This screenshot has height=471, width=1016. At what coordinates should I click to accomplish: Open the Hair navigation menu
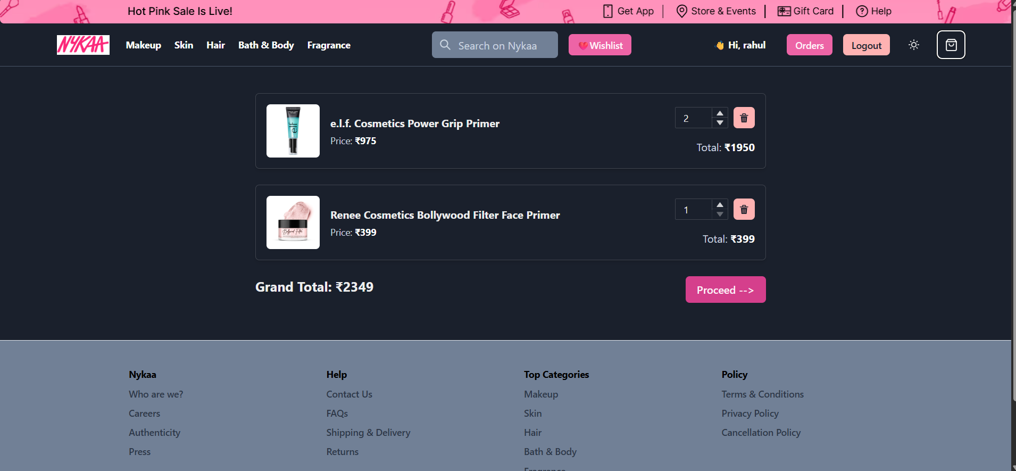215,45
